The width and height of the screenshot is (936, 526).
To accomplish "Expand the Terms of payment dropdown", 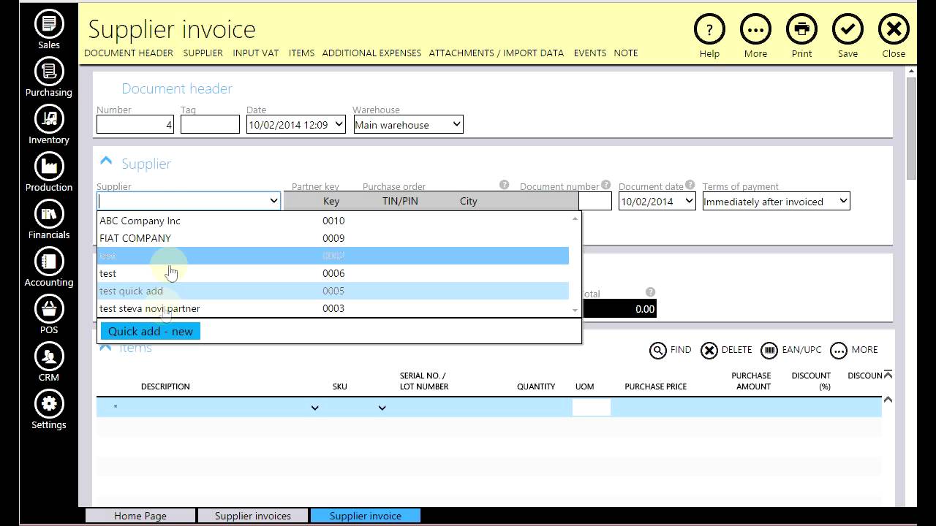I will tap(843, 202).
